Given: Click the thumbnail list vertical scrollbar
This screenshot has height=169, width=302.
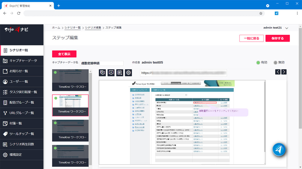Looking at the screenshot, I should [x=90, y=119].
